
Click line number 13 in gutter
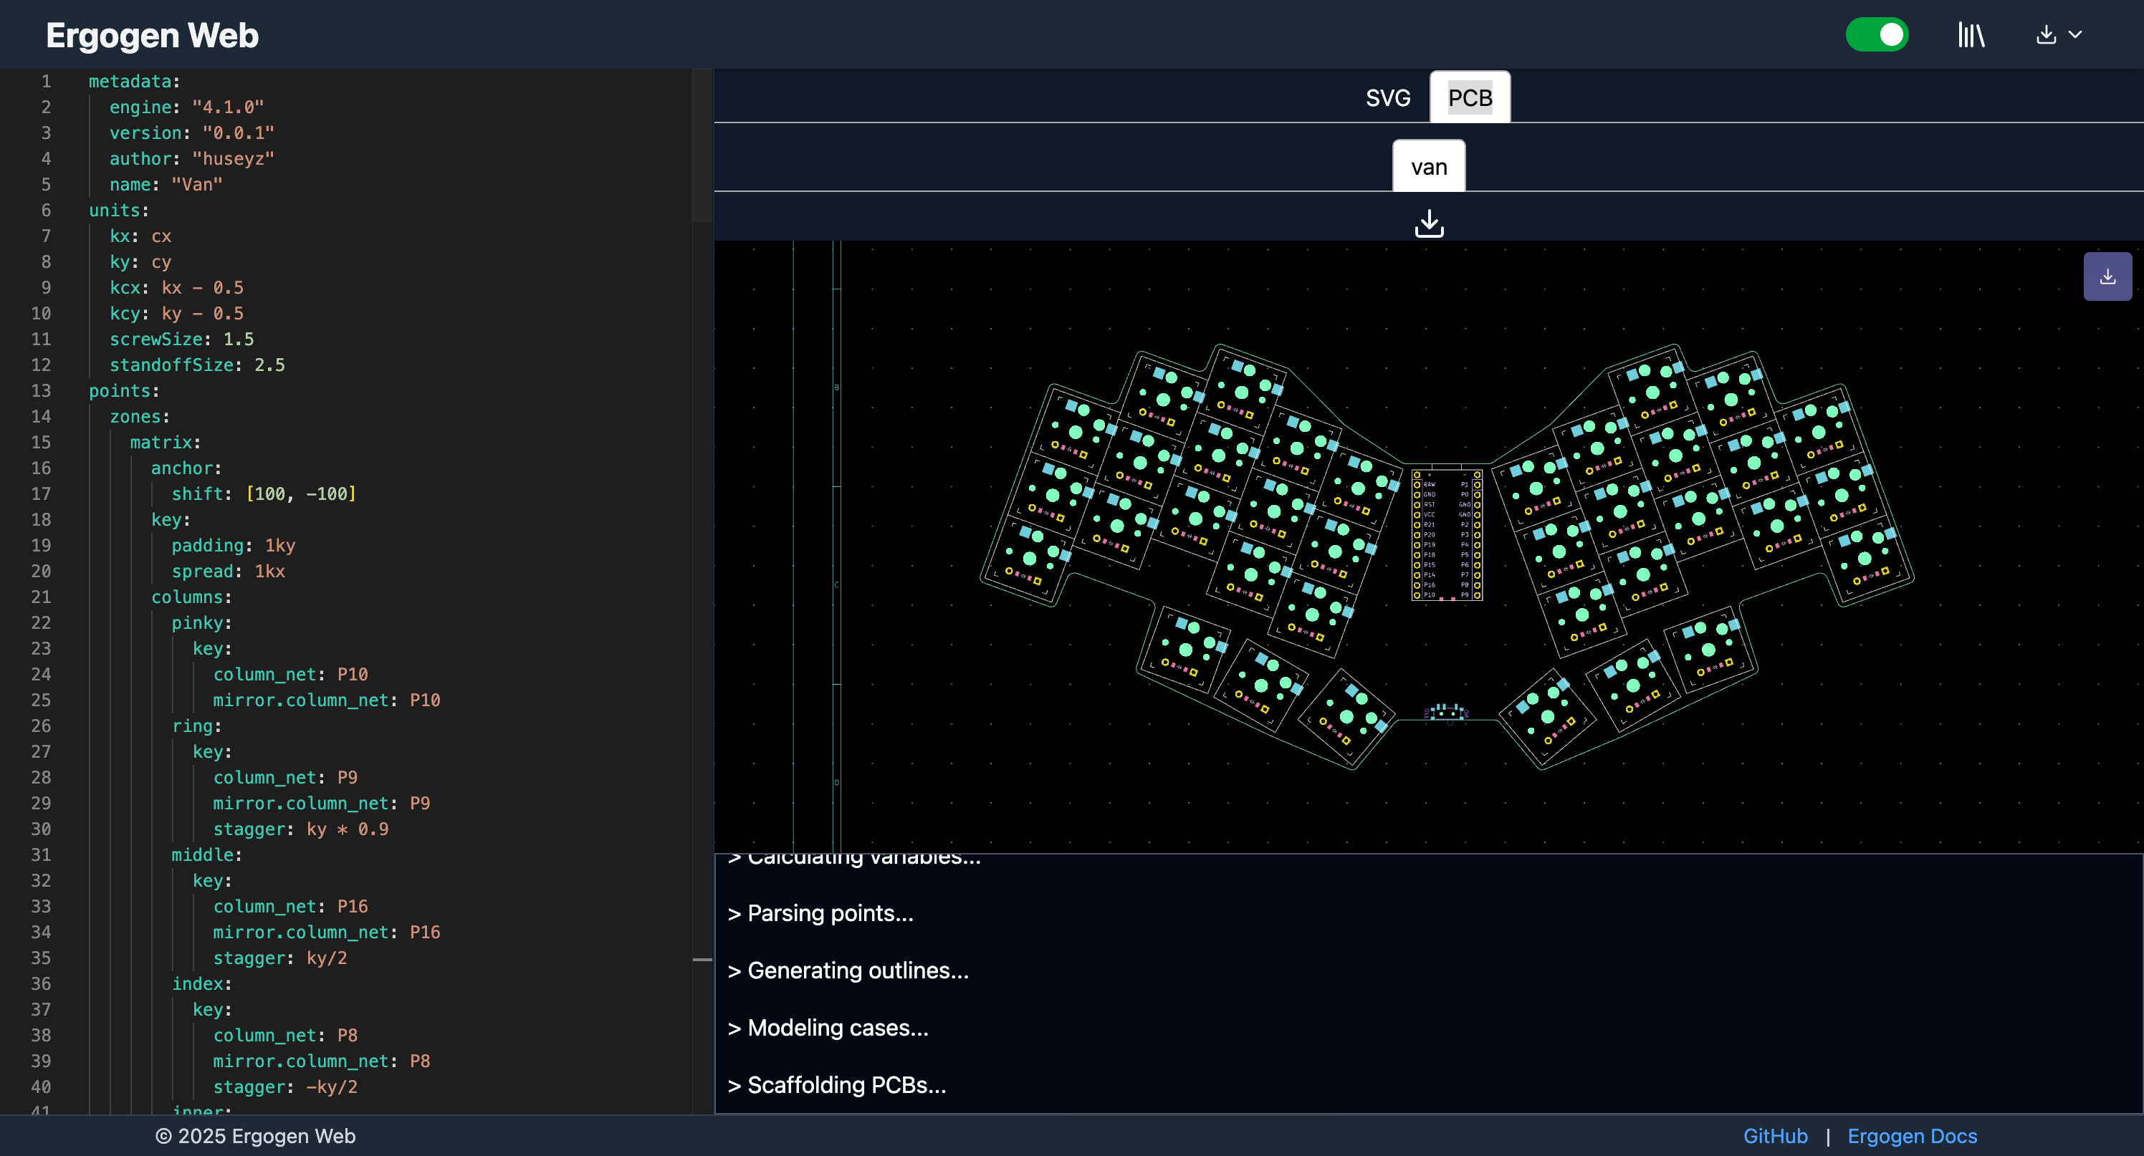[x=41, y=391]
